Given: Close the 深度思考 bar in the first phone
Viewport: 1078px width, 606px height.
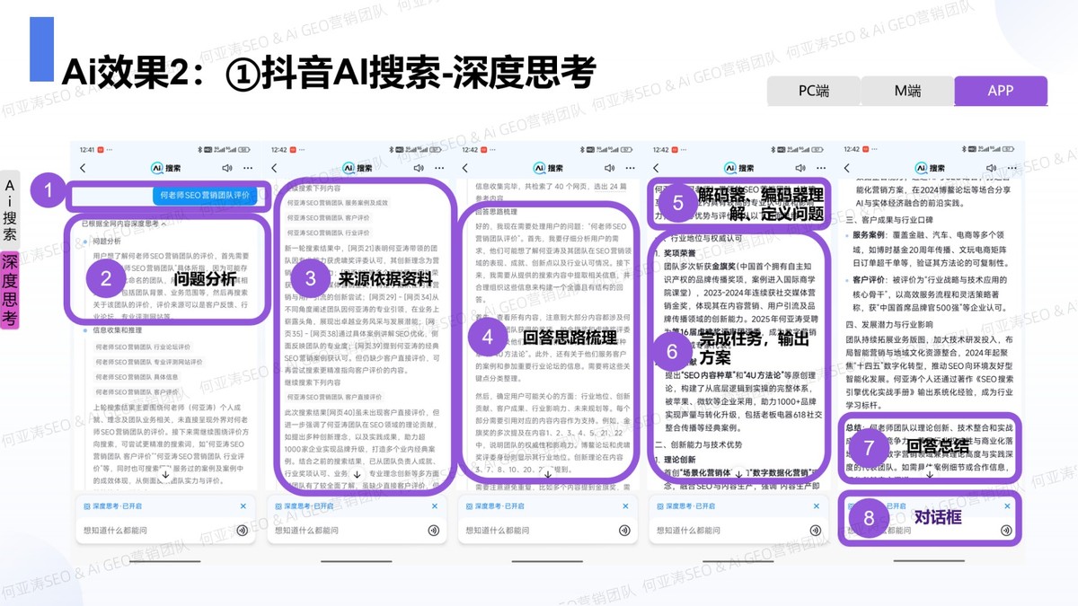Looking at the screenshot, I should pos(243,506).
